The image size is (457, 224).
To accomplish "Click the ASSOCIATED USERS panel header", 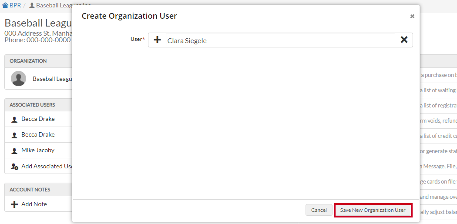I will tap(38, 105).
